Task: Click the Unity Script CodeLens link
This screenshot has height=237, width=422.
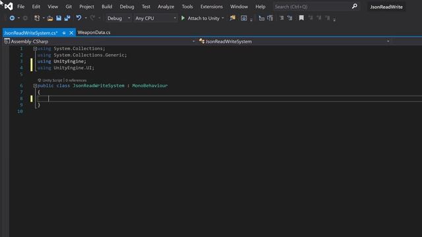Action: 52,80
